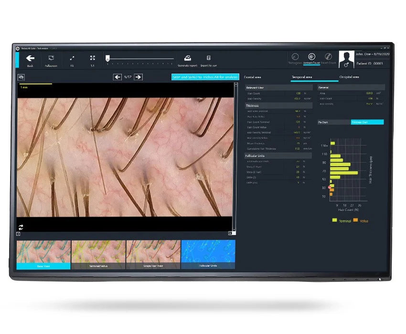Click the zoom slider handle
Screen dimensions: 406x334
pyautogui.click(x=107, y=58)
